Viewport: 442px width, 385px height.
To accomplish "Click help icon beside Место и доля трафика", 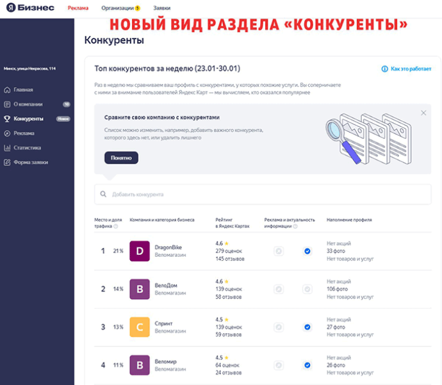I will coord(115,226).
